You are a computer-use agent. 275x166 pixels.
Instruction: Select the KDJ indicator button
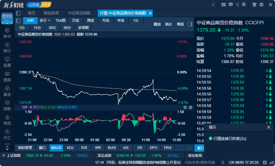point(70,148)
